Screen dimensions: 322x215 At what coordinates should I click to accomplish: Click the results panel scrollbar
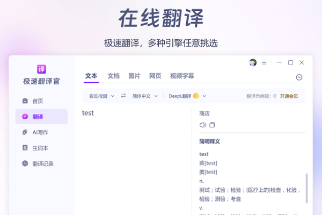tap(306, 188)
